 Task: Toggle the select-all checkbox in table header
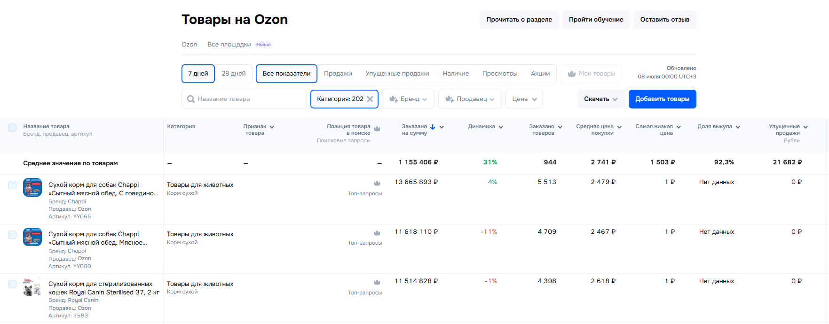pyautogui.click(x=12, y=128)
